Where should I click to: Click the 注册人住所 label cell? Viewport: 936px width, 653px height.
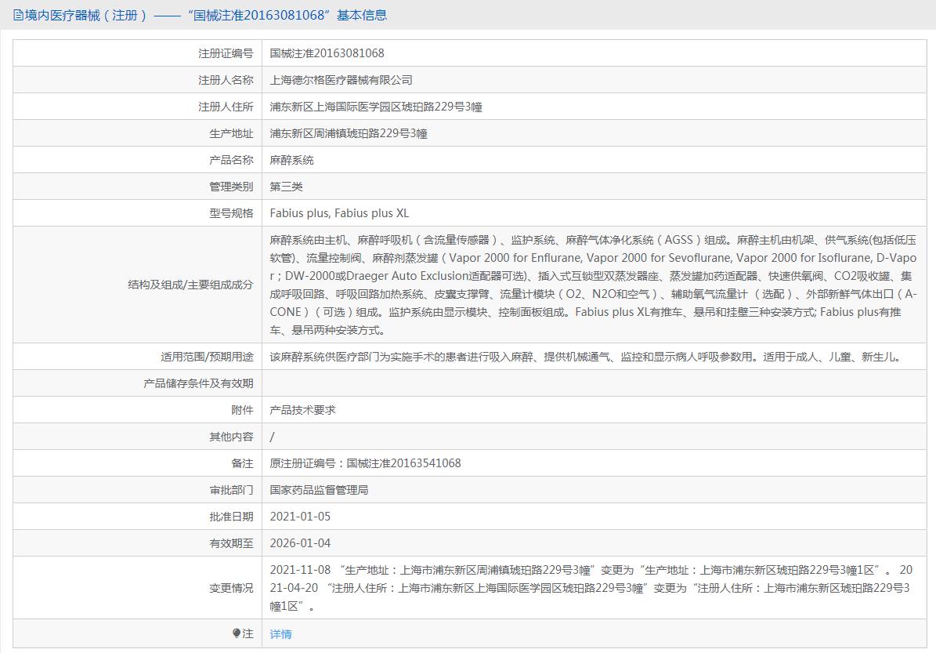tap(137, 107)
